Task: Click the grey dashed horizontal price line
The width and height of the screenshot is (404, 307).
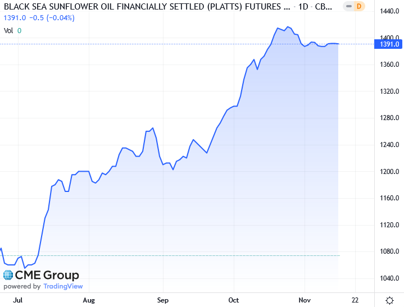Action: coord(169,255)
